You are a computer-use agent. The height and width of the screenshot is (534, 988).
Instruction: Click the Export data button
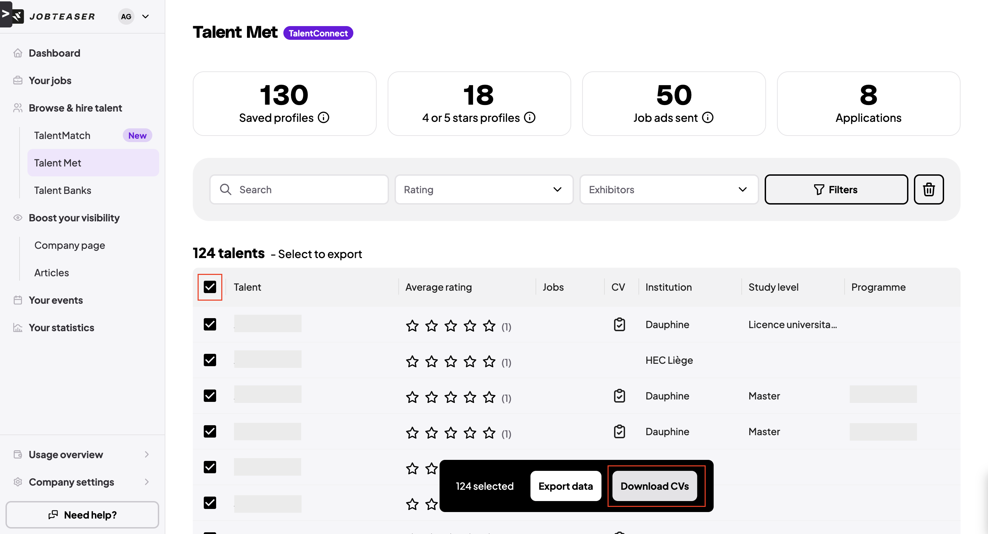click(x=565, y=486)
